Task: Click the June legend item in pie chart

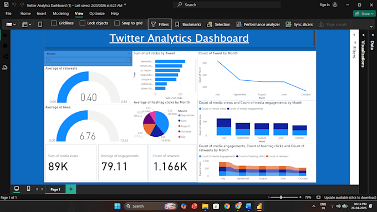Action: tap(182, 121)
